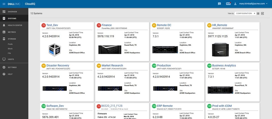Open the Disaster Recovery system link

pos(58,65)
